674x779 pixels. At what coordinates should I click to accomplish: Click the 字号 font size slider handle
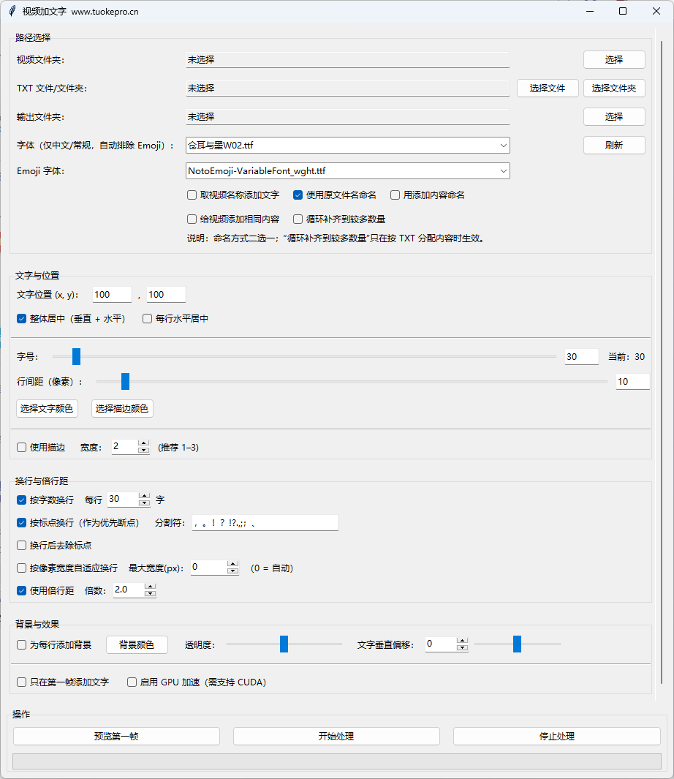pyautogui.click(x=76, y=357)
